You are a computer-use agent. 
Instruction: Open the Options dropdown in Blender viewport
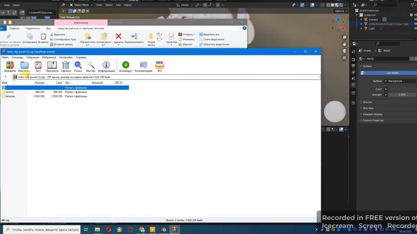coord(341,11)
